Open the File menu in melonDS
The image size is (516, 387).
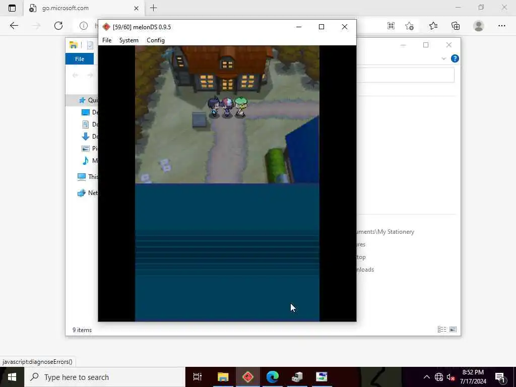pyautogui.click(x=107, y=40)
